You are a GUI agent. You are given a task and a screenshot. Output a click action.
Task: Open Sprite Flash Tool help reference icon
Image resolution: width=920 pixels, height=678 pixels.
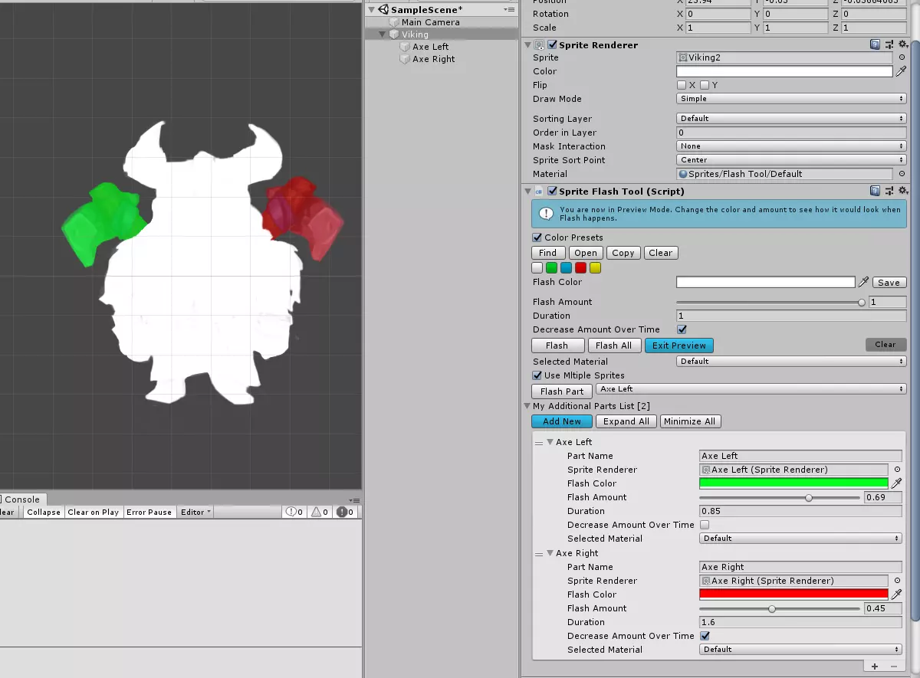coord(876,192)
